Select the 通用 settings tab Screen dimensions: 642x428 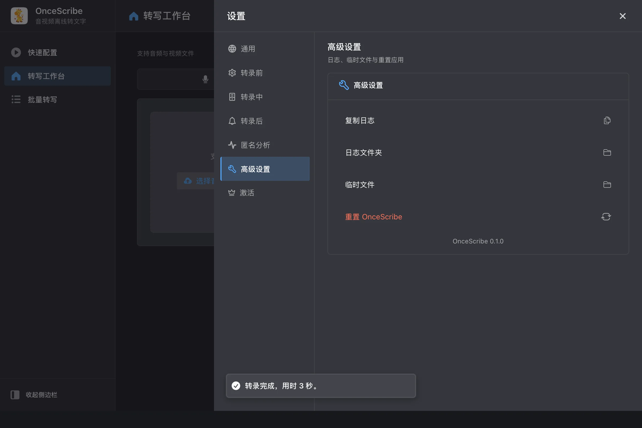265,49
